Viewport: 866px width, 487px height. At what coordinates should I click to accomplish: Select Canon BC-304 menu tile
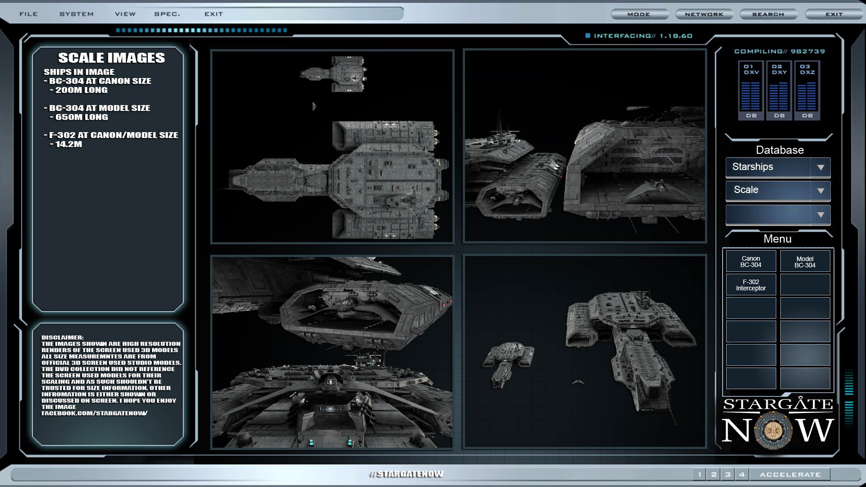[x=751, y=262]
